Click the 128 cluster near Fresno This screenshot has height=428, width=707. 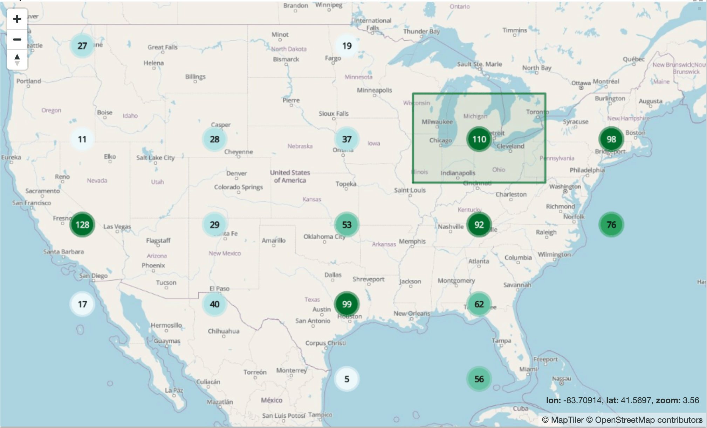(x=82, y=224)
